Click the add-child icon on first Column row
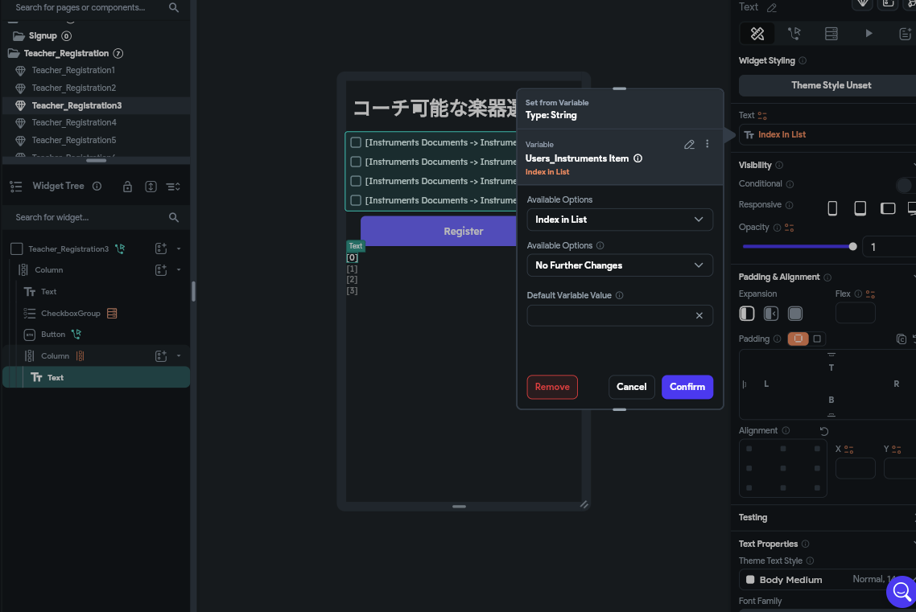Image resolution: width=916 pixels, height=612 pixels. (161, 270)
